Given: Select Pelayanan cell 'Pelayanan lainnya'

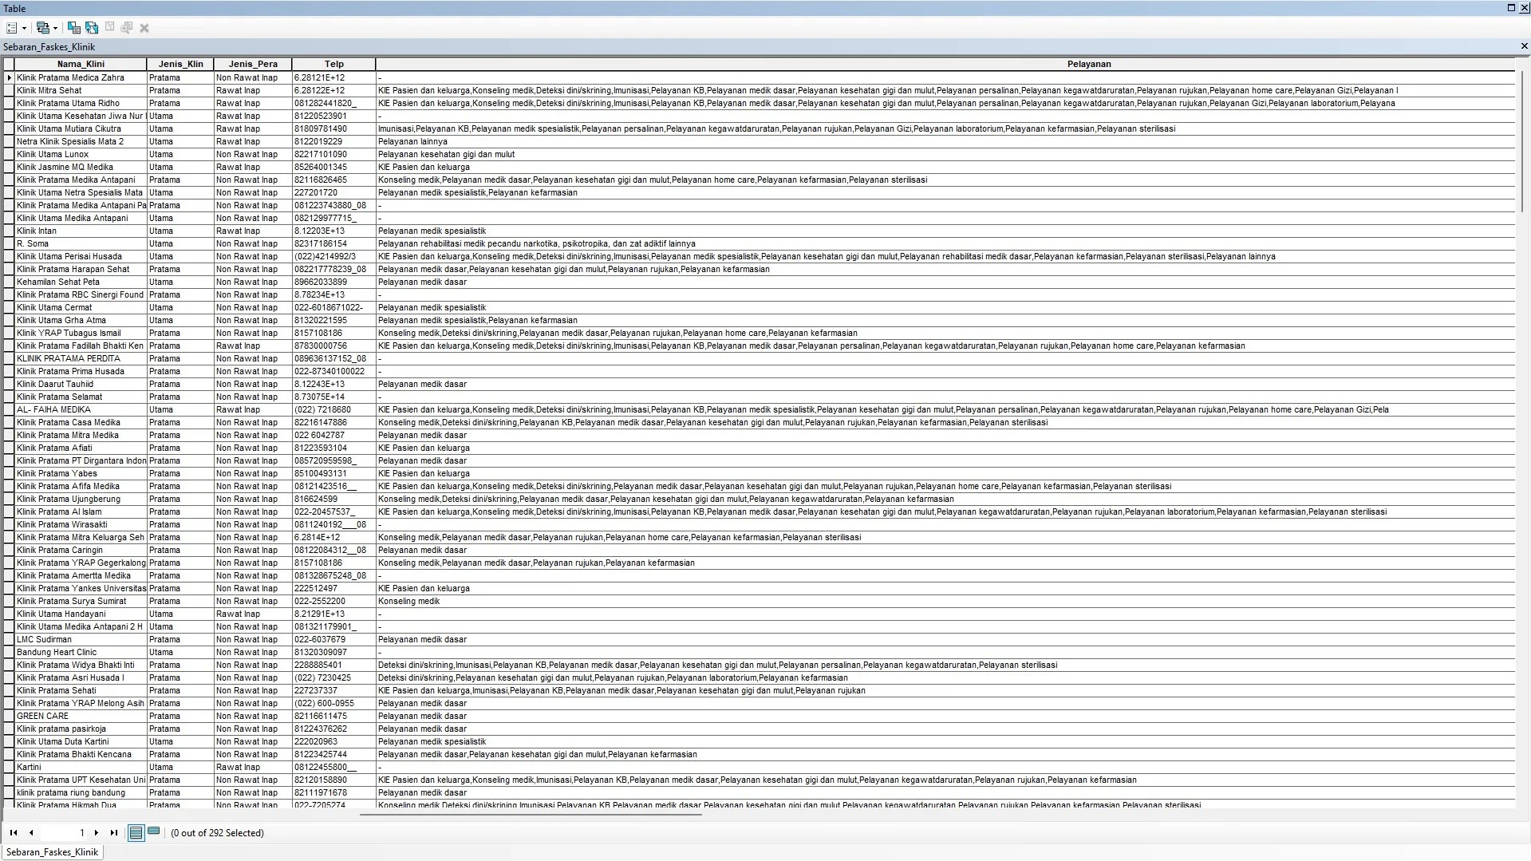Looking at the screenshot, I should coord(946,141).
